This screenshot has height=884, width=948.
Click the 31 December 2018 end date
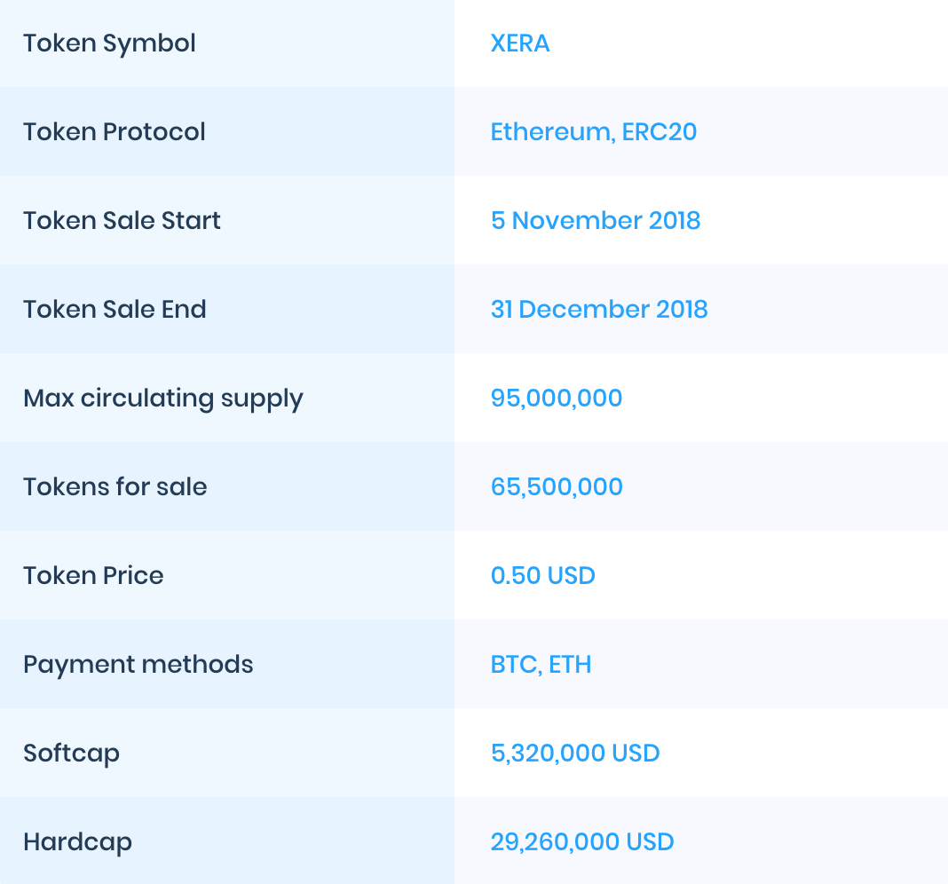pos(599,310)
